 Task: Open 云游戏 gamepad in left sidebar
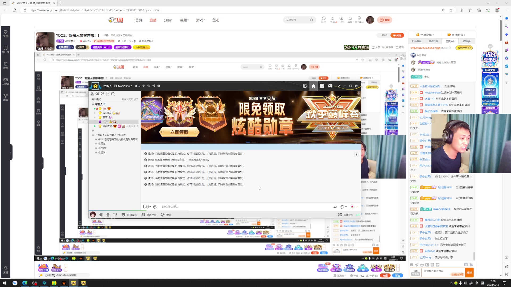point(5,81)
